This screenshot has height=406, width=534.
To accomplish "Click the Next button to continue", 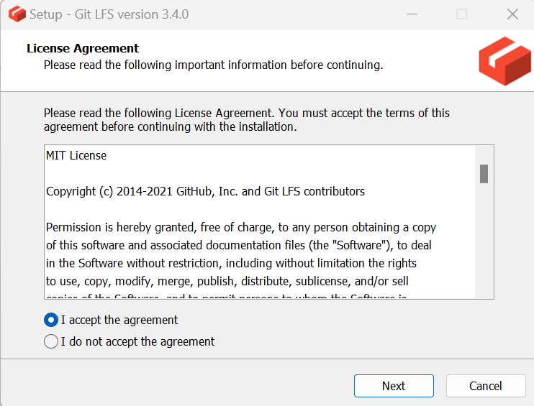I will click(x=394, y=386).
